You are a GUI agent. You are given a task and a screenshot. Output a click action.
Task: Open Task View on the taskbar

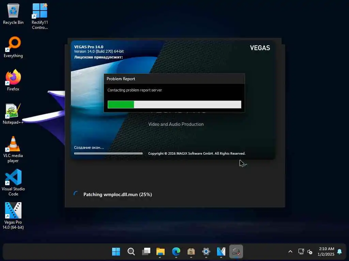click(146, 251)
